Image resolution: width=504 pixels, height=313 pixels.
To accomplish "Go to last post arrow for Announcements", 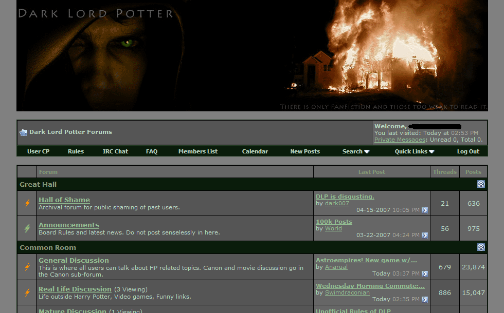I will [x=425, y=235].
